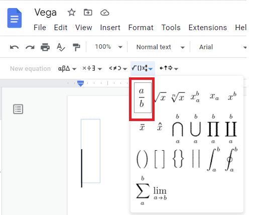Click the Undo icon
263x215 pixels.
pos(14,47)
